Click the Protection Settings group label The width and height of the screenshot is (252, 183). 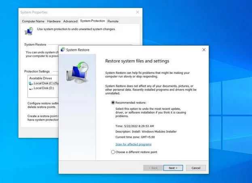pos(37,72)
